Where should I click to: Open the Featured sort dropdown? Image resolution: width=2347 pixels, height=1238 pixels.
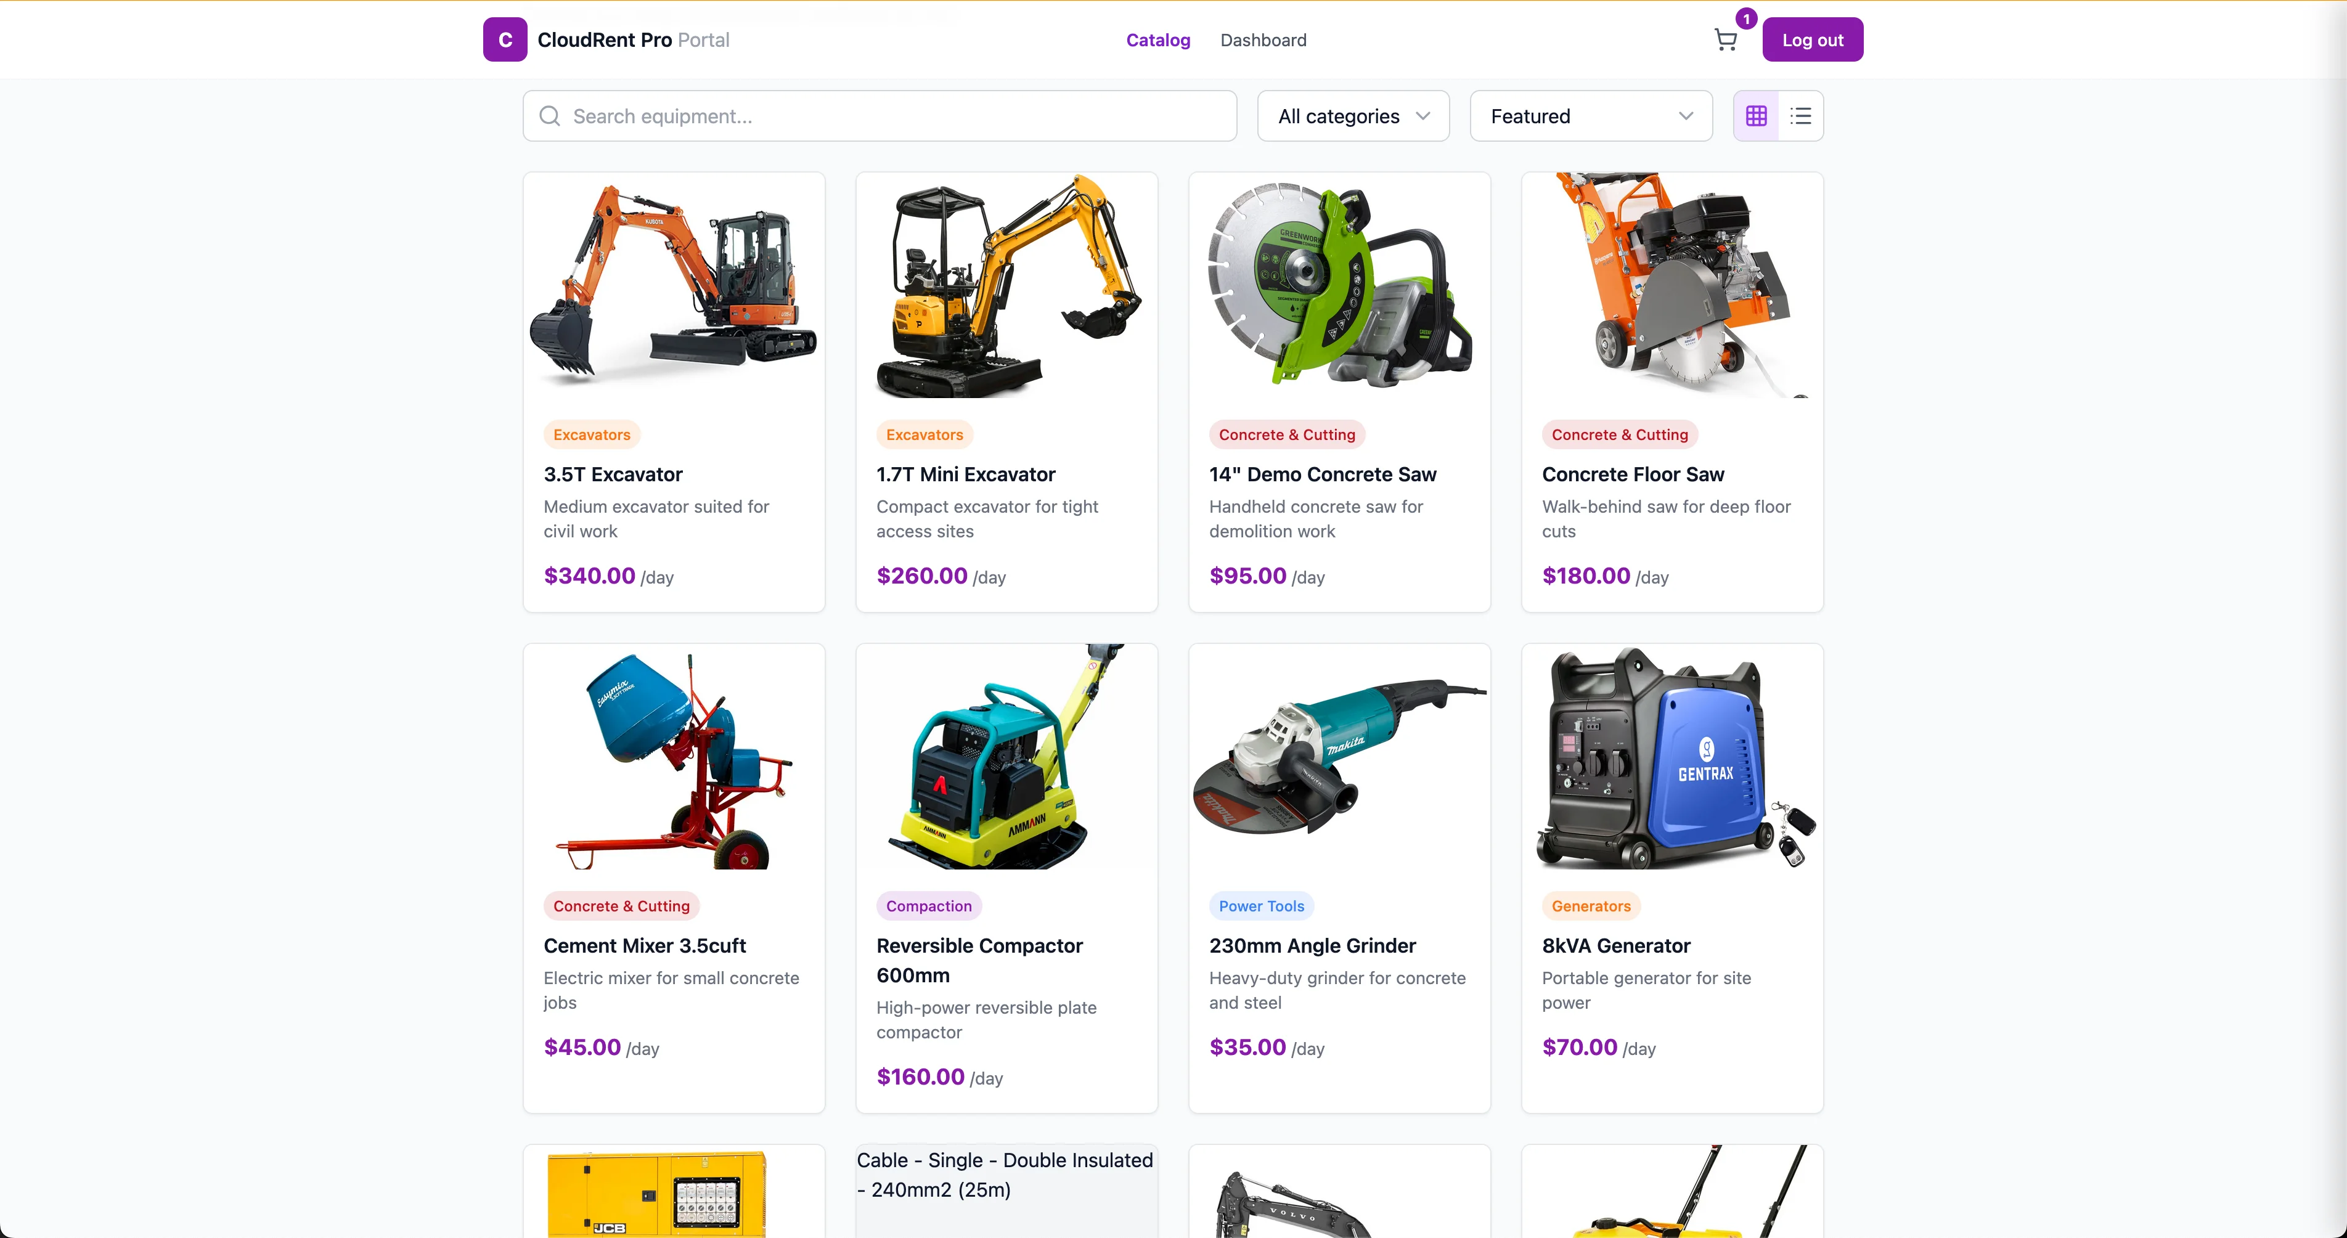tap(1591, 116)
